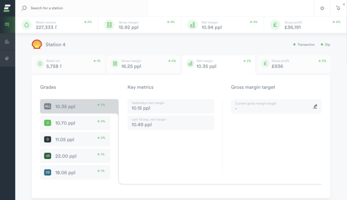Toggle the Transaction data mode
The width and height of the screenshot is (347, 200).
pos(304,45)
